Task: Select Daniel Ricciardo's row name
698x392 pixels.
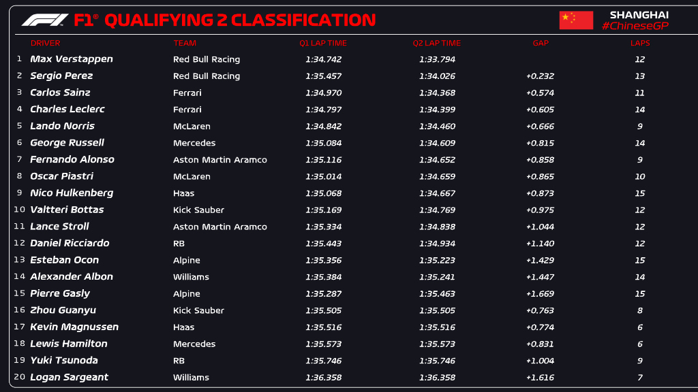Action: coord(70,243)
